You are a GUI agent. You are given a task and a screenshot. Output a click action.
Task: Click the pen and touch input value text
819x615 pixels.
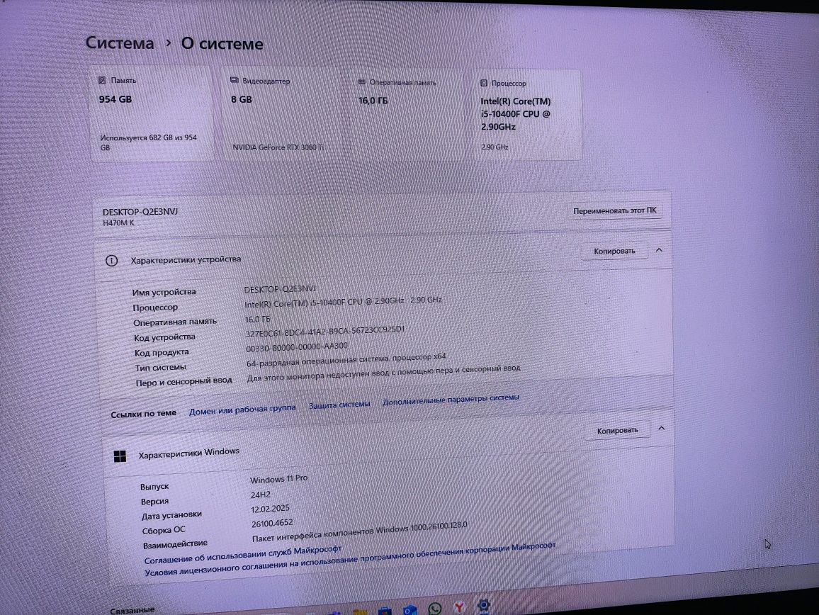point(384,373)
